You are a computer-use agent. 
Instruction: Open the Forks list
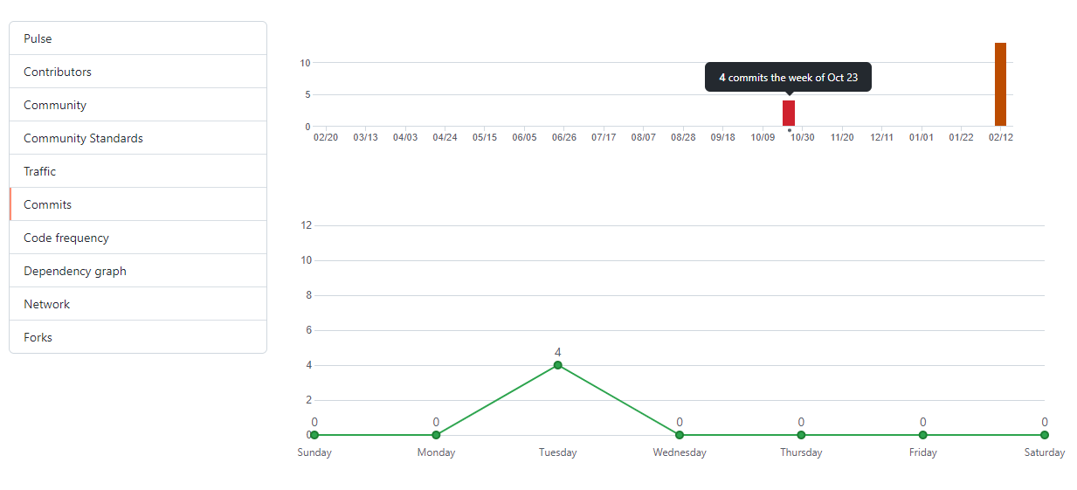(x=138, y=337)
